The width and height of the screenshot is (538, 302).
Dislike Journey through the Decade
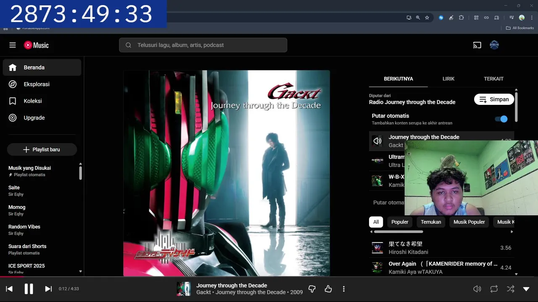pyautogui.click(x=312, y=289)
